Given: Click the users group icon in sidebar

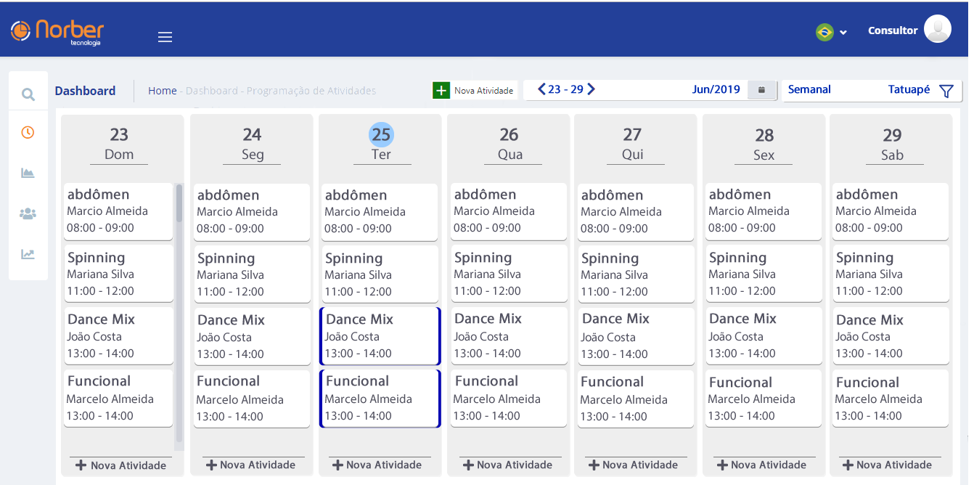Looking at the screenshot, I should (x=28, y=213).
